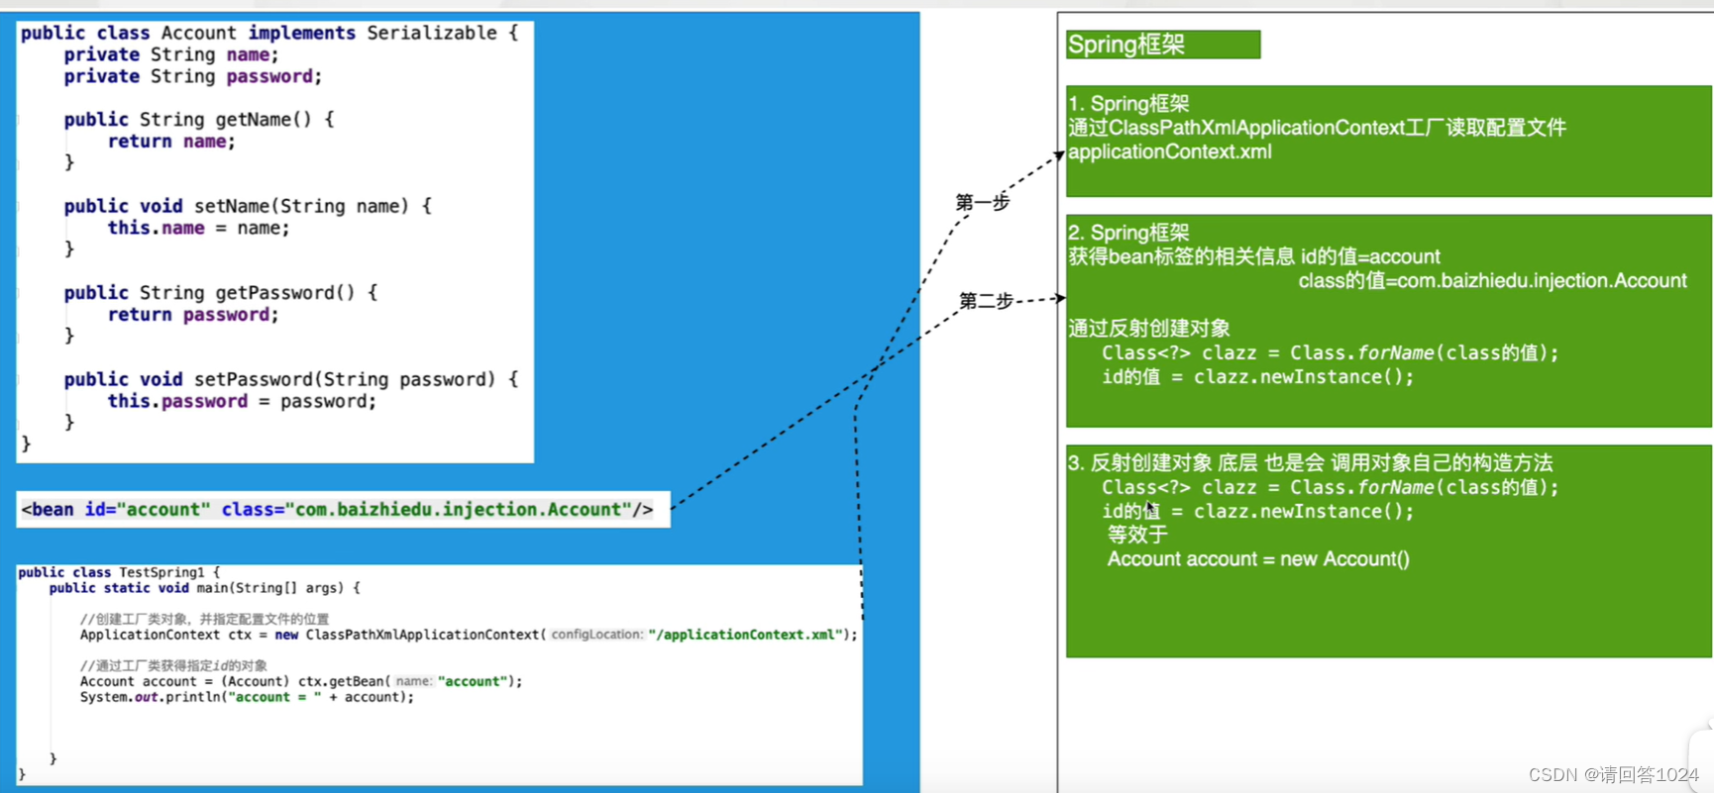1714x793 pixels.
Task: Click 'System.out.println("account = "' line
Action: [x=247, y=697]
